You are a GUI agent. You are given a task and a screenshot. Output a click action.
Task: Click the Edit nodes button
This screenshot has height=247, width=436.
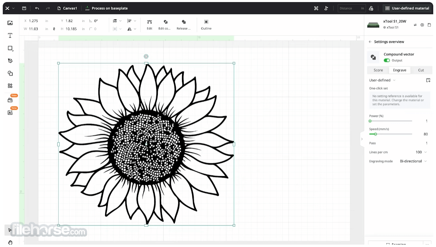149,24
